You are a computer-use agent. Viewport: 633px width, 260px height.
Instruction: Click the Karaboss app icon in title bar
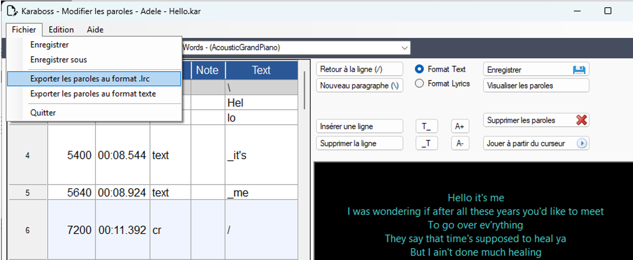[12, 11]
